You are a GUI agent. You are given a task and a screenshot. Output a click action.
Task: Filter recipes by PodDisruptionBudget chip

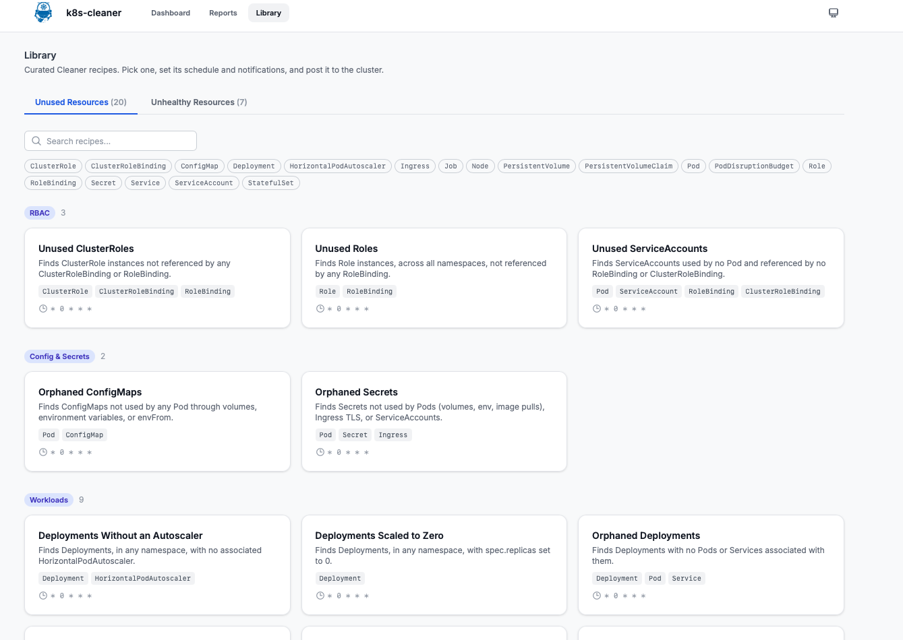click(x=754, y=166)
